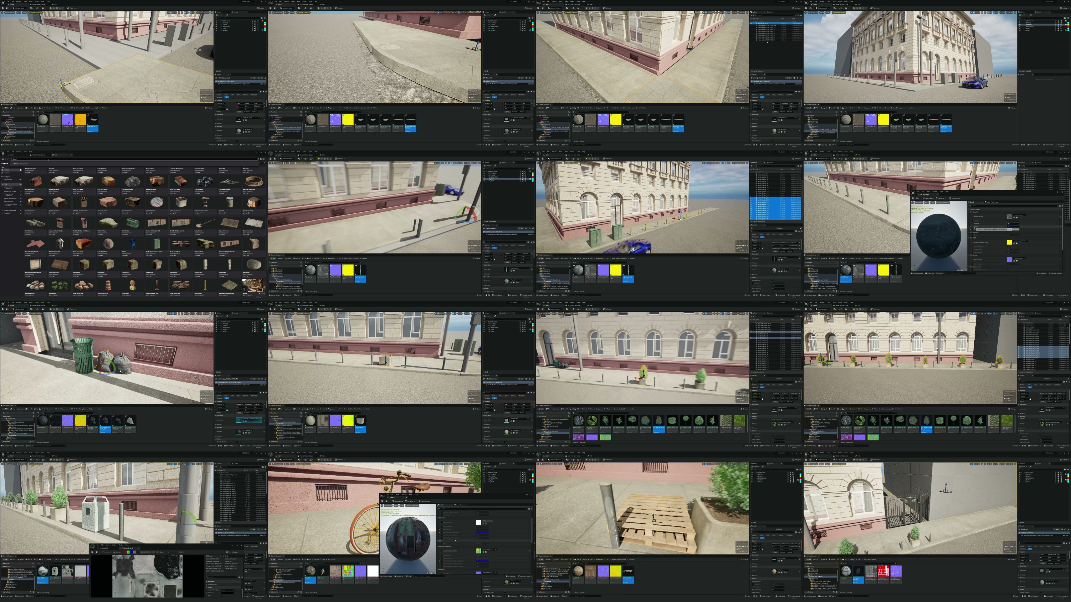Click the home icon in the Fab search window
The image size is (1071, 602).
click(x=3, y=159)
